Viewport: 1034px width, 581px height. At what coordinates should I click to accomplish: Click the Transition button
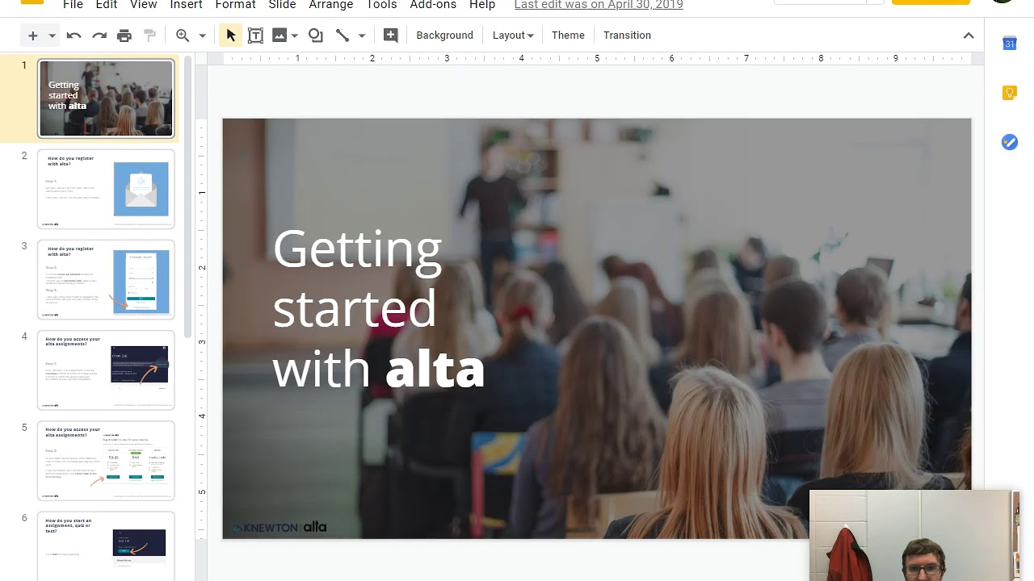[627, 36]
